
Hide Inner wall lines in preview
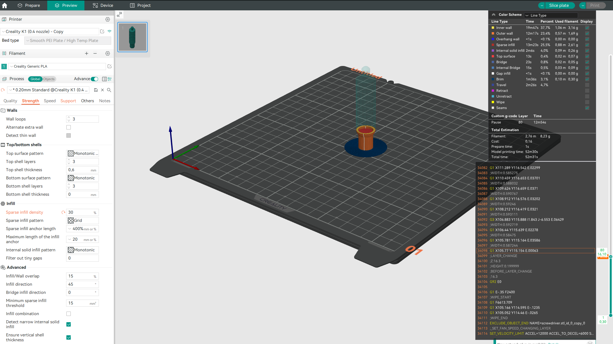(x=587, y=28)
